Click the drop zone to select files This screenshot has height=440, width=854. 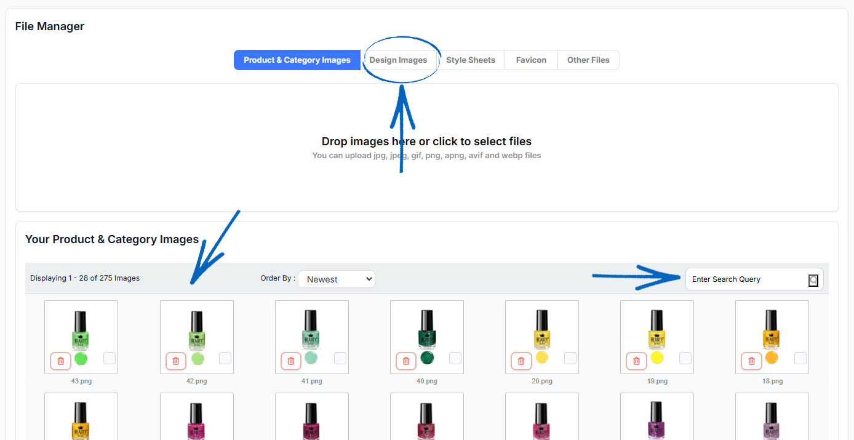pyautogui.click(x=427, y=148)
